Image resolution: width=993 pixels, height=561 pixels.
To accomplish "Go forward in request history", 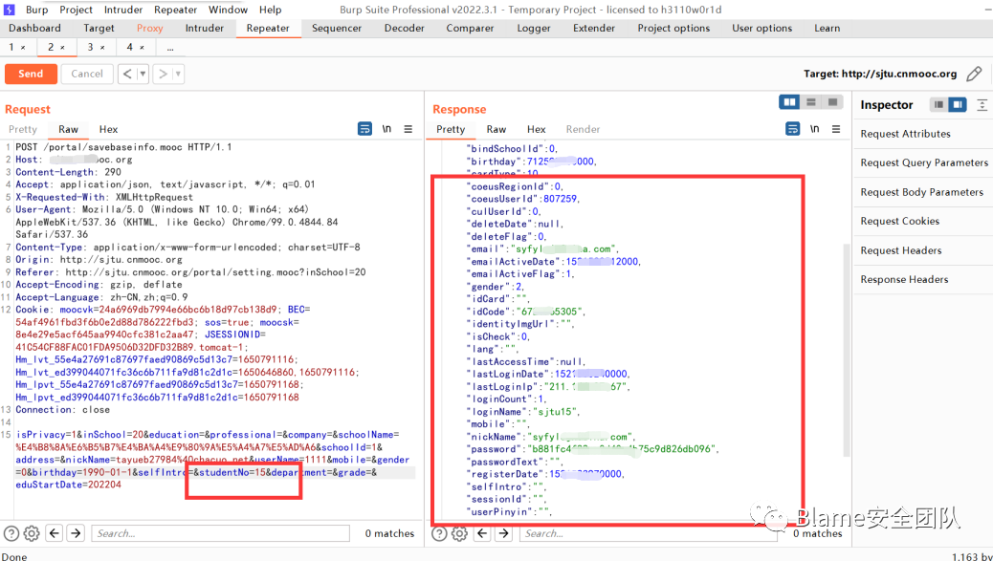I will (163, 74).
